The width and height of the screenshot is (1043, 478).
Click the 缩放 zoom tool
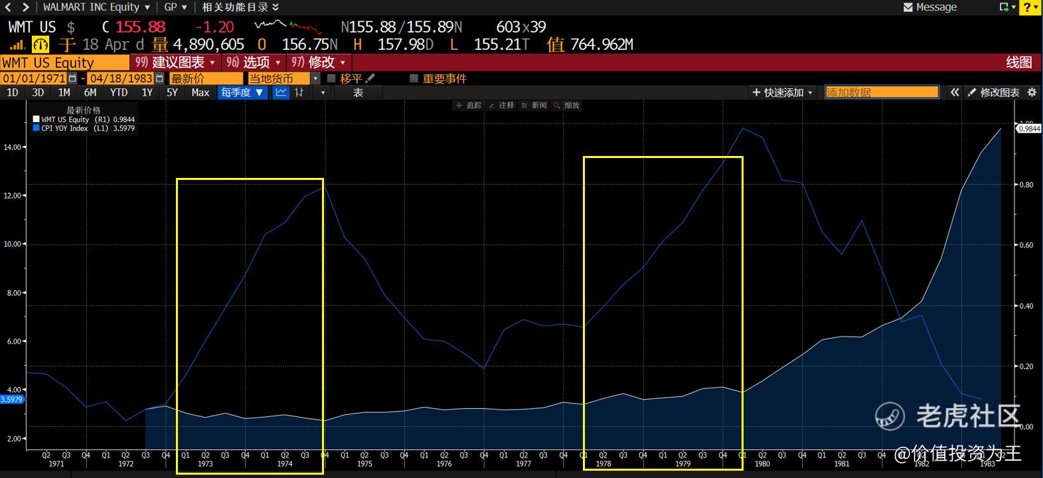tap(566, 106)
